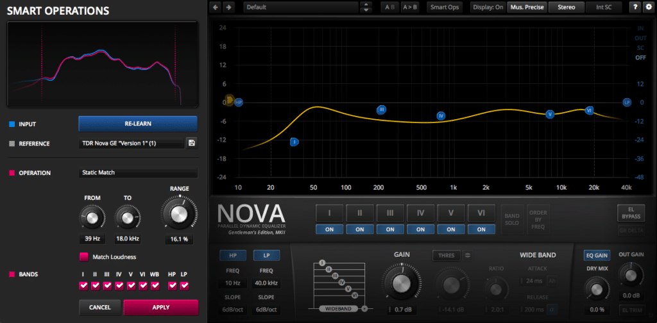
Task: Uncheck the HP checkbox in BANDS row
Action: [172, 286]
